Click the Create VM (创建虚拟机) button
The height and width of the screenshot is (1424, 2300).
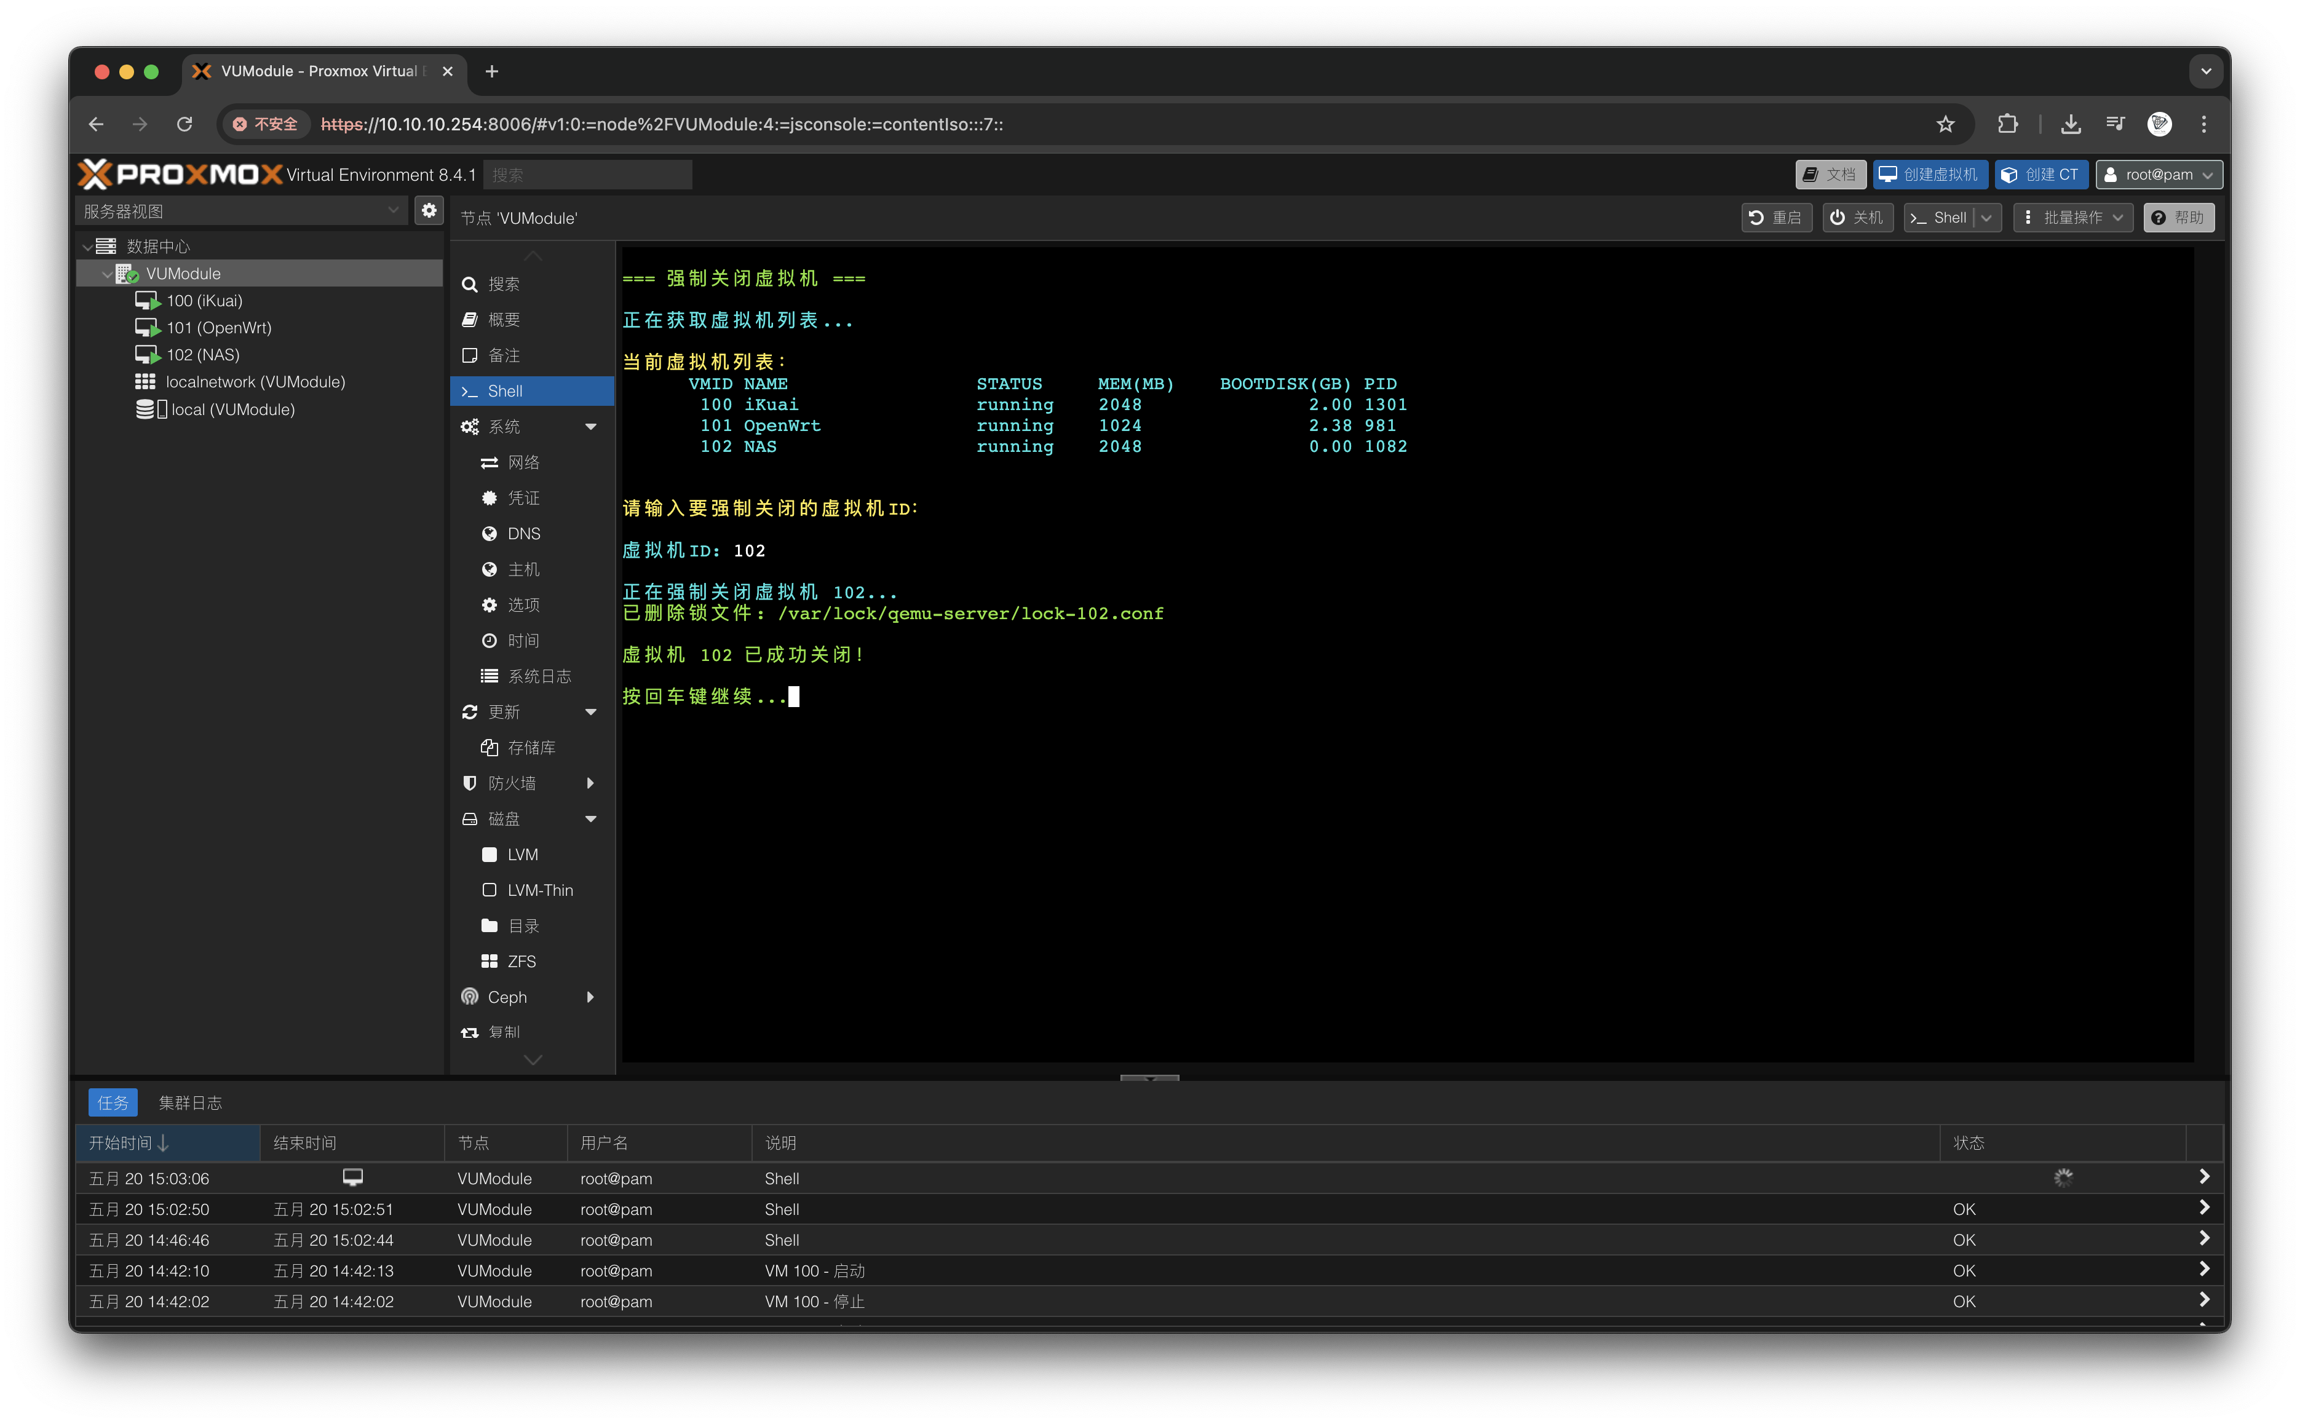[1930, 175]
